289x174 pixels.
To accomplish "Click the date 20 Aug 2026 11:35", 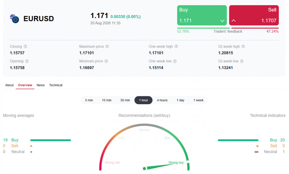I will [105, 23].
